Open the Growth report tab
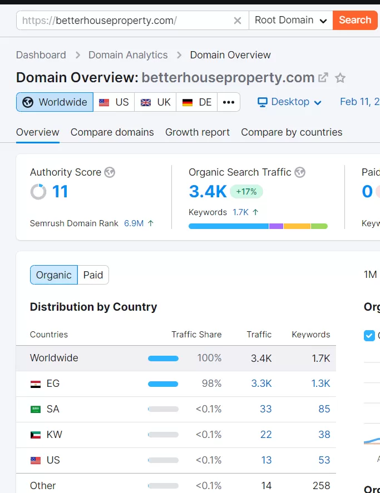Viewport: 380px width, 493px height. click(x=198, y=132)
